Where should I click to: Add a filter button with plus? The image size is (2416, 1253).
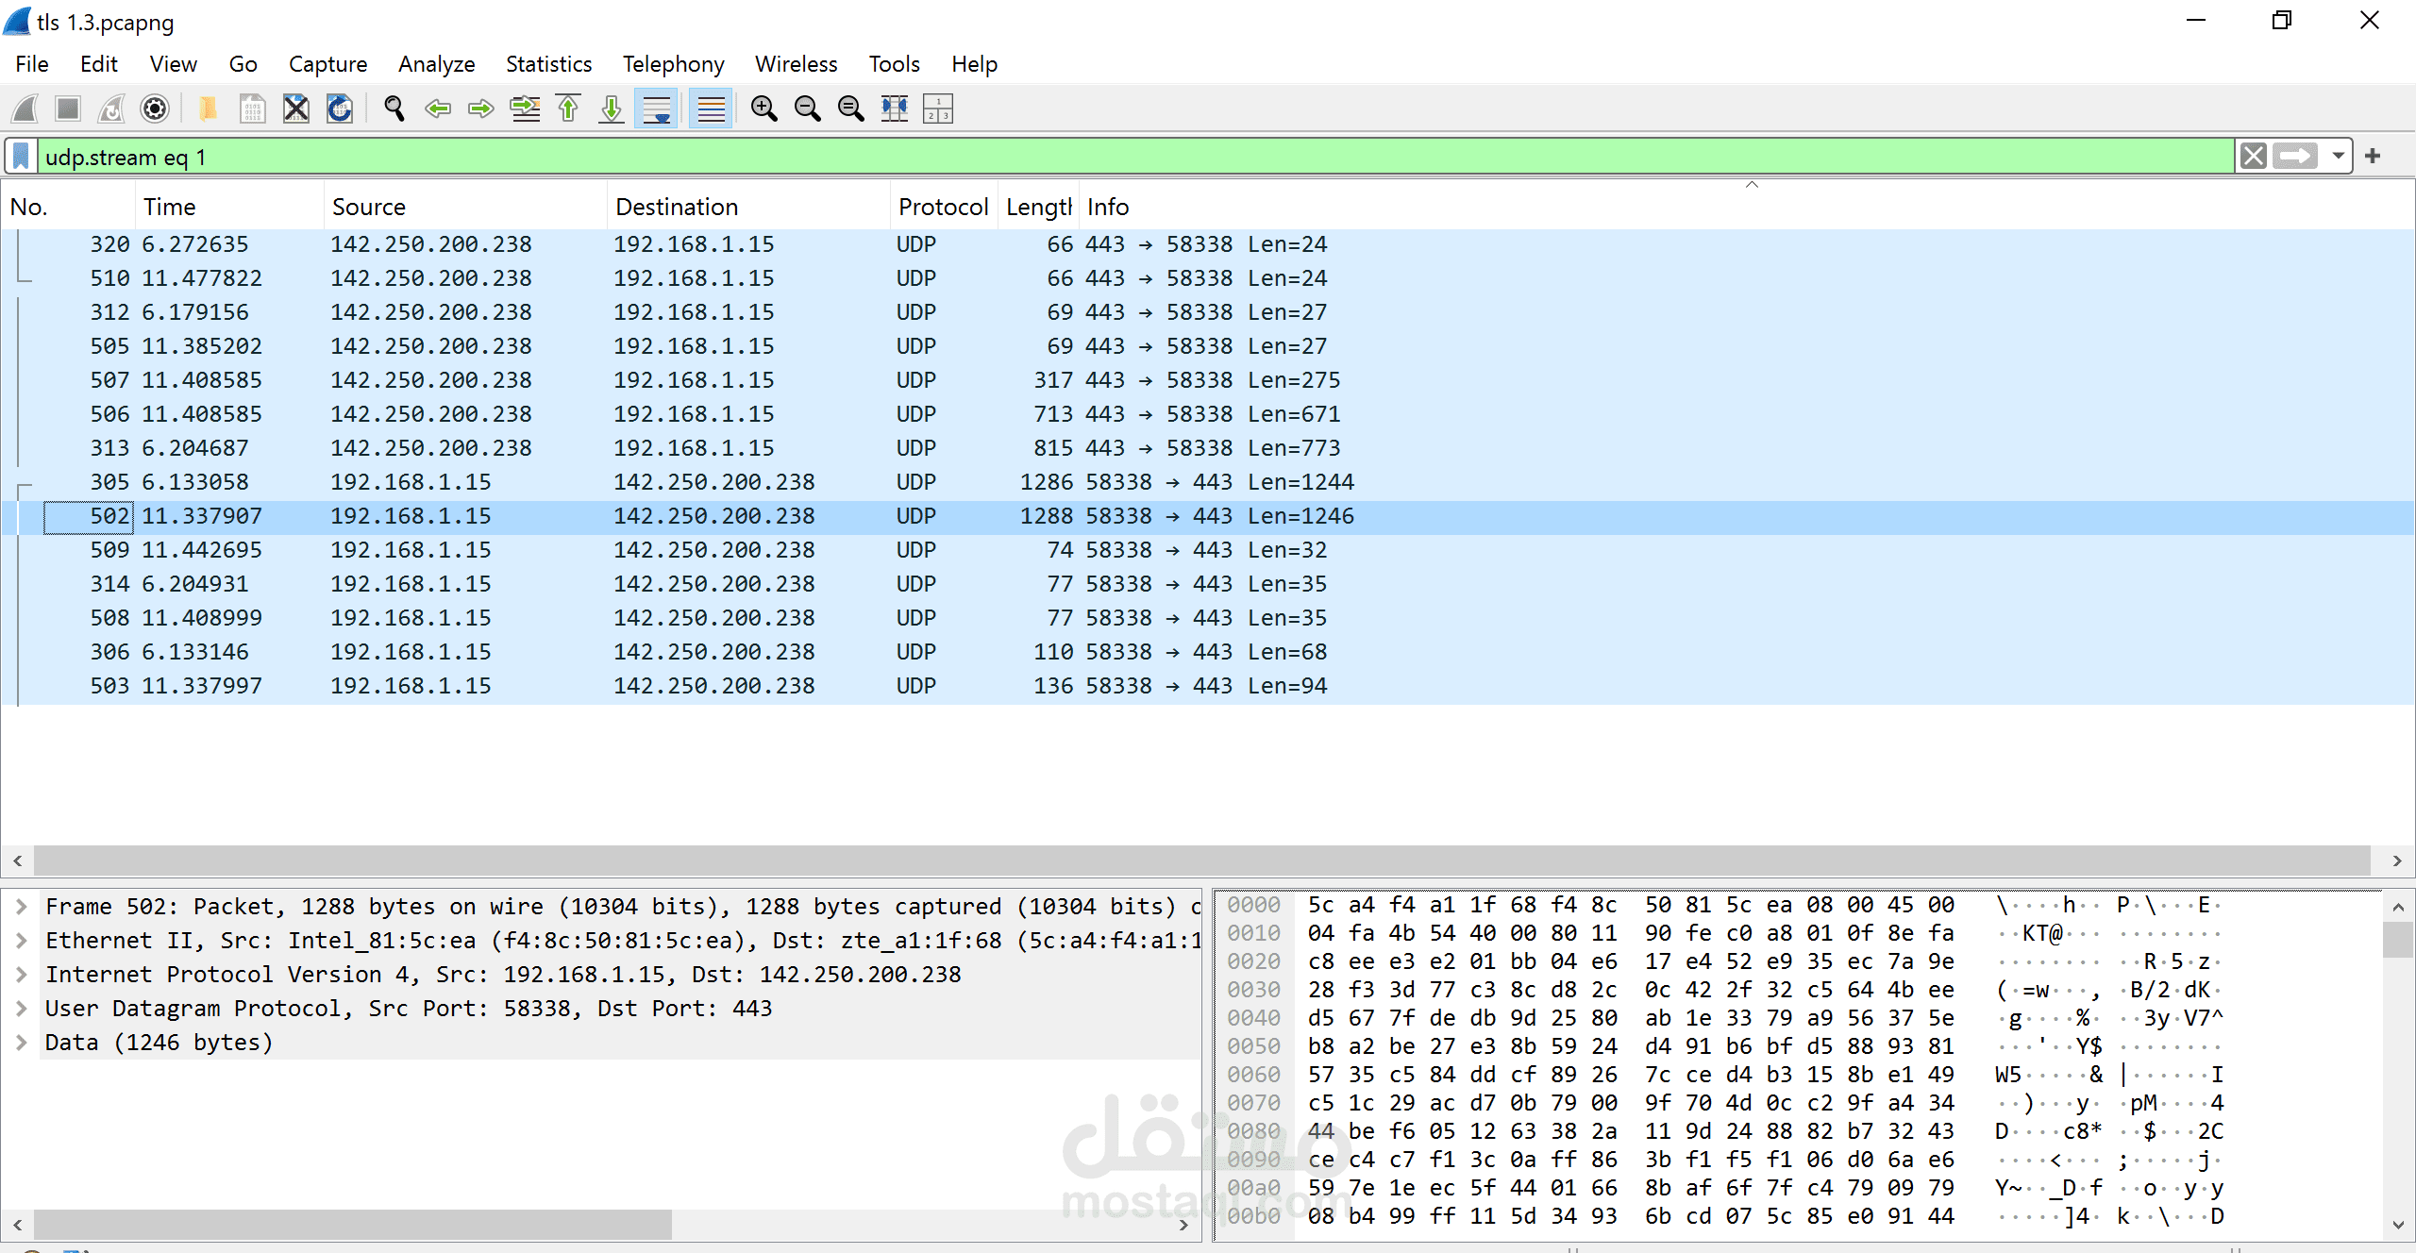2373,157
